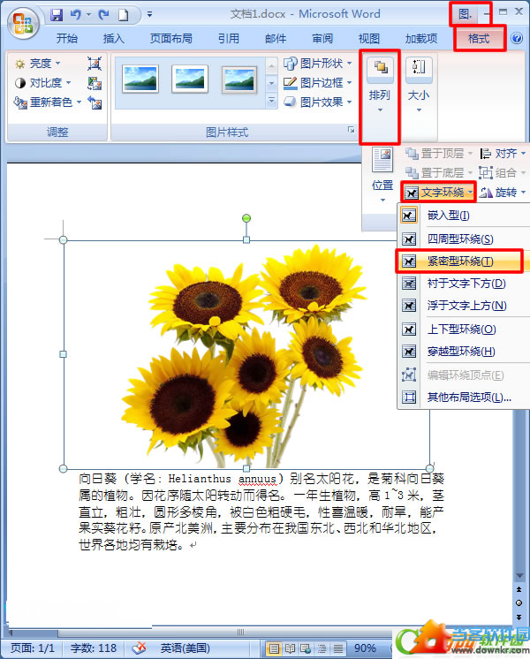Open 其他布局选项(L)... dialog
The width and height of the screenshot is (530, 659).
pyautogui.click(x=463, y=398)
